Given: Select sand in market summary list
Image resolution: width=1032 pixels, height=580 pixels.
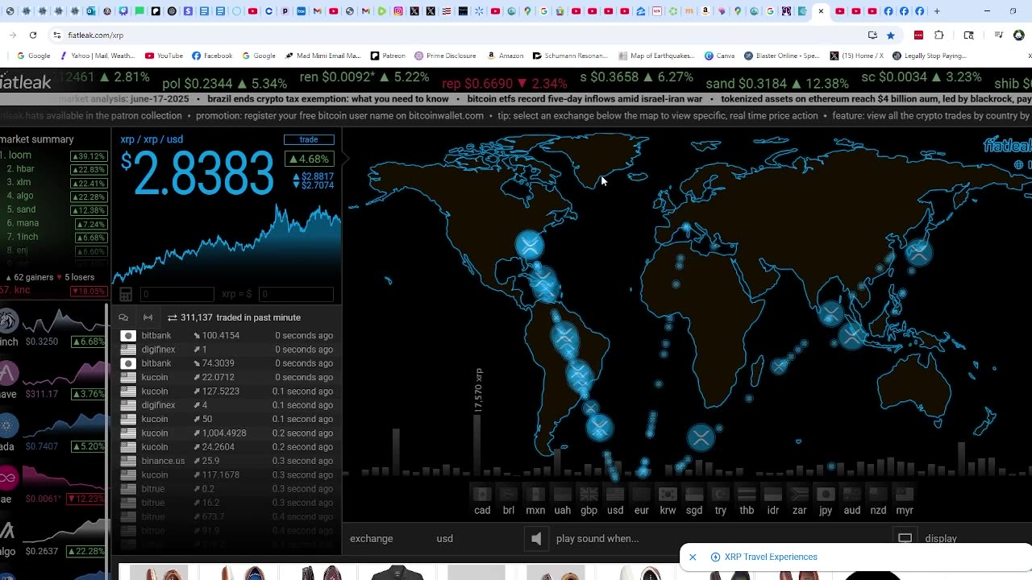Looking at the screenshot, I should tap(55, 209).
